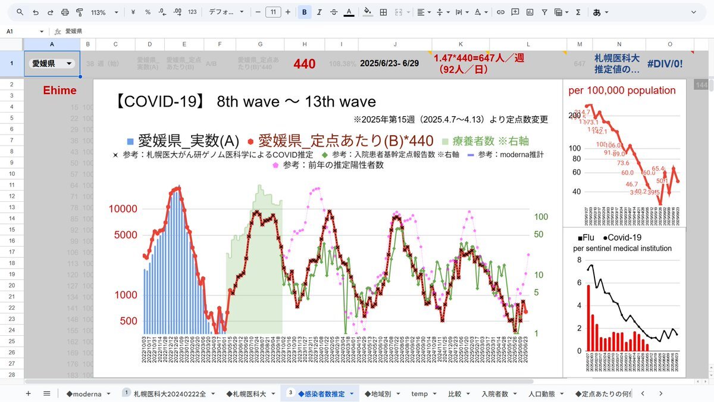Viewport: 714px width, 402px height.
Task: Open more number formats (123)
Action: 192,12
